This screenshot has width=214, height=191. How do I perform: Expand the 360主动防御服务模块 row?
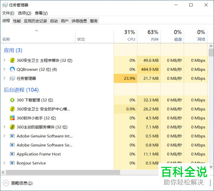[4, 127]
